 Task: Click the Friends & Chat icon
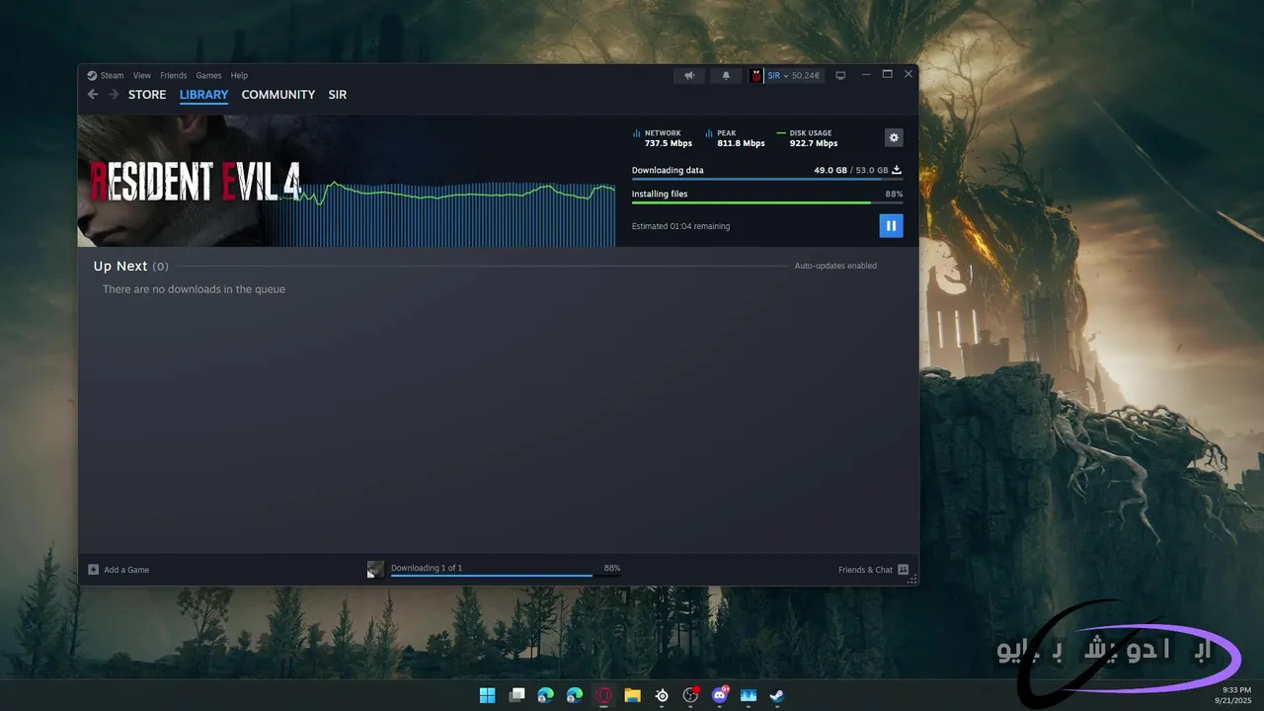[904, 570]
